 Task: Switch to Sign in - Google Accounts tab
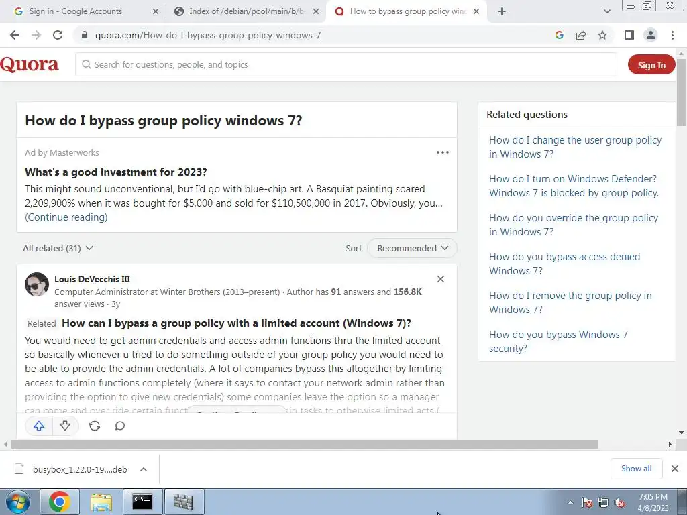(75, 11)
